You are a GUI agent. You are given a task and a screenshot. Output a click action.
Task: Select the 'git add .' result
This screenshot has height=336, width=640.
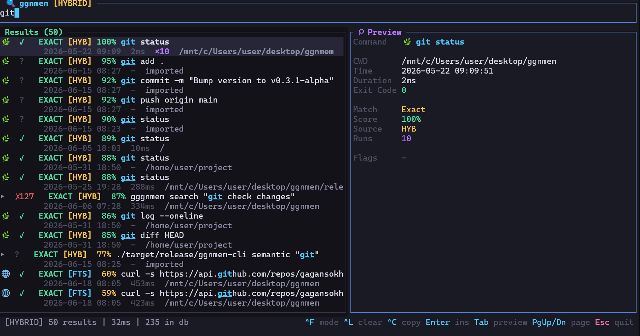click(x=172, y=66)
